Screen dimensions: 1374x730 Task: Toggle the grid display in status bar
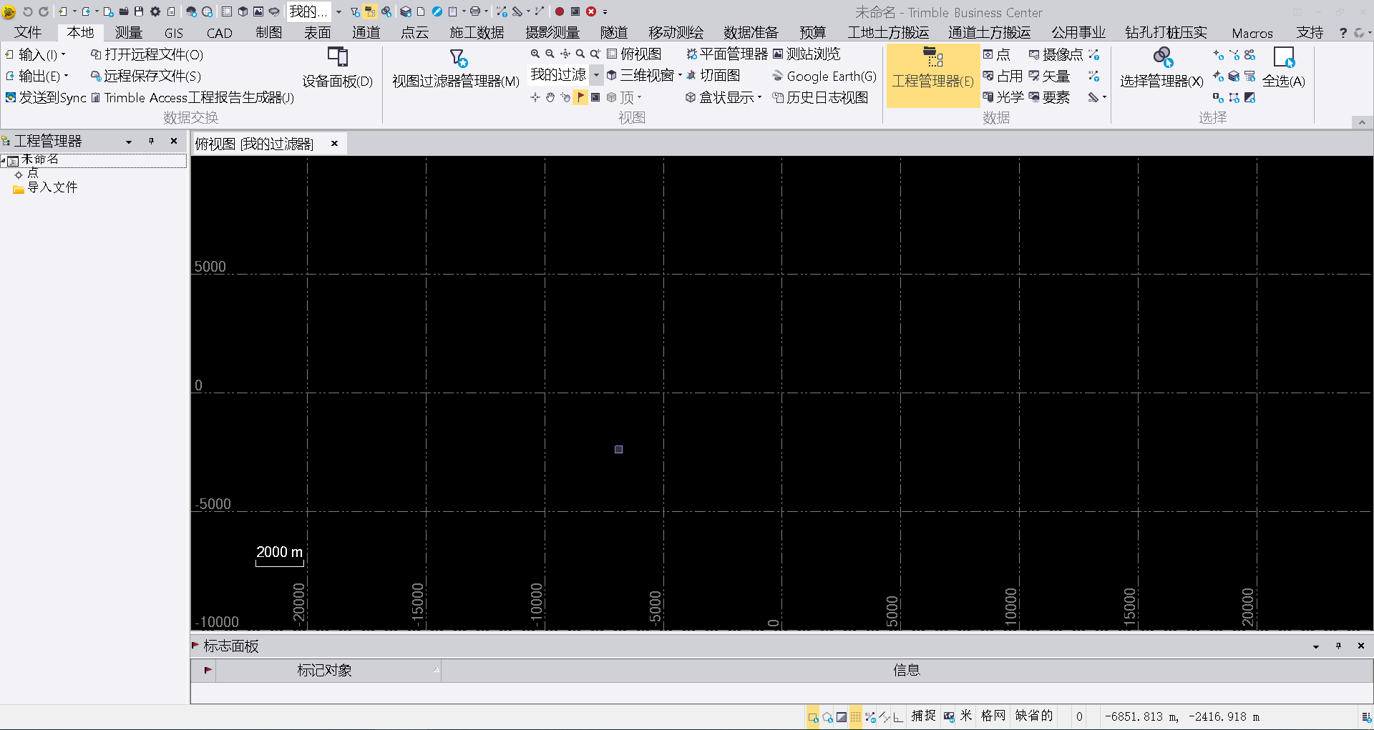pyautogui.click(x=854, y=716)
